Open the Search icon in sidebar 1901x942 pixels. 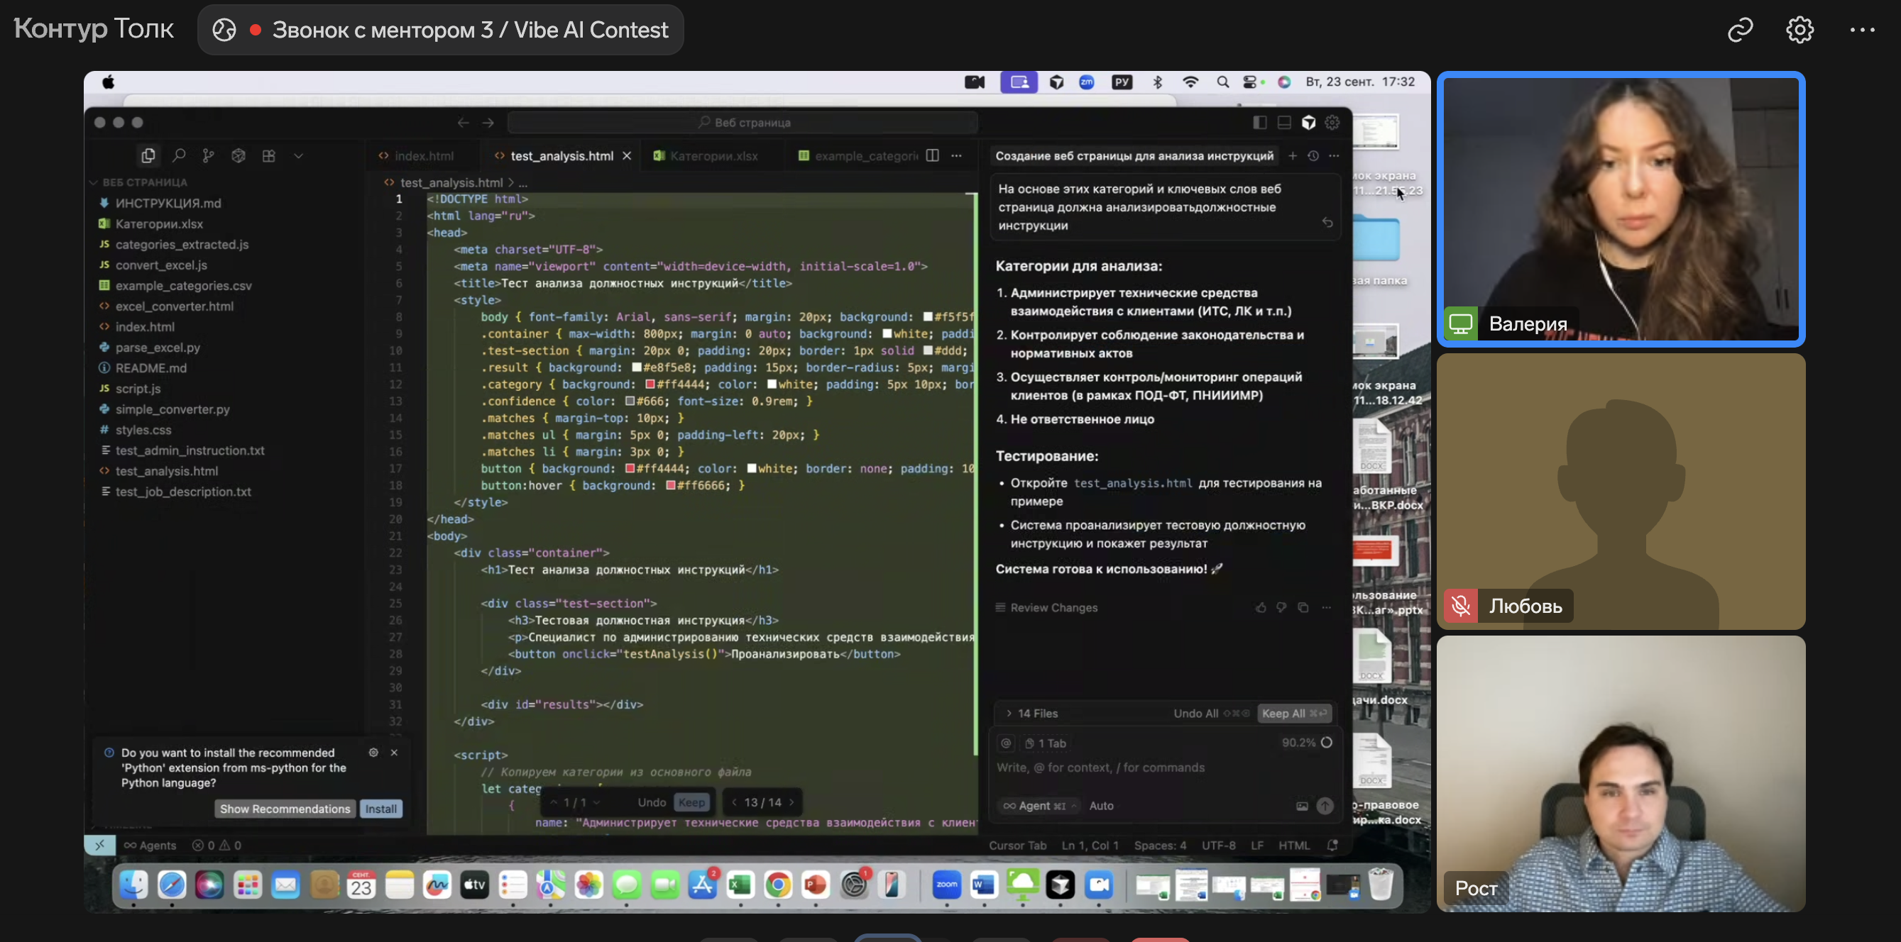tap(179, 155)
